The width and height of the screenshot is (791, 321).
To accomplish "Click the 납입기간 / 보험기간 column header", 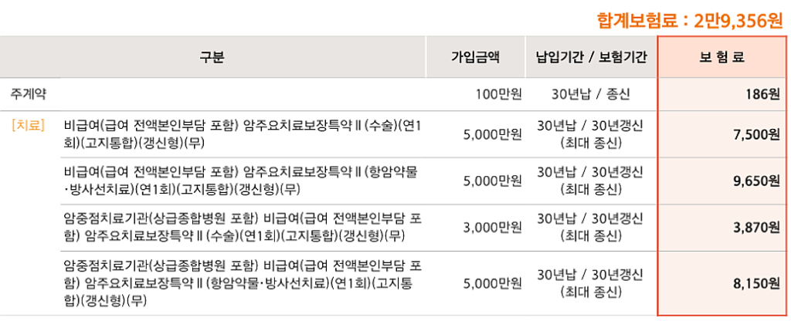I will click(x=591, y=57).
